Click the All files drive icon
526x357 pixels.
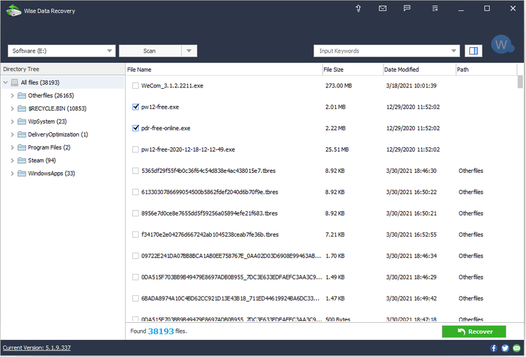(x=14, y=83)
